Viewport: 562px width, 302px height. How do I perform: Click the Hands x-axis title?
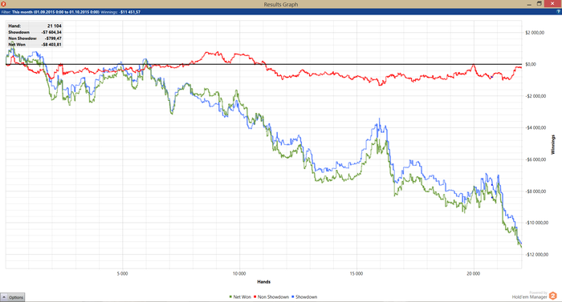[x=264, y=282]
